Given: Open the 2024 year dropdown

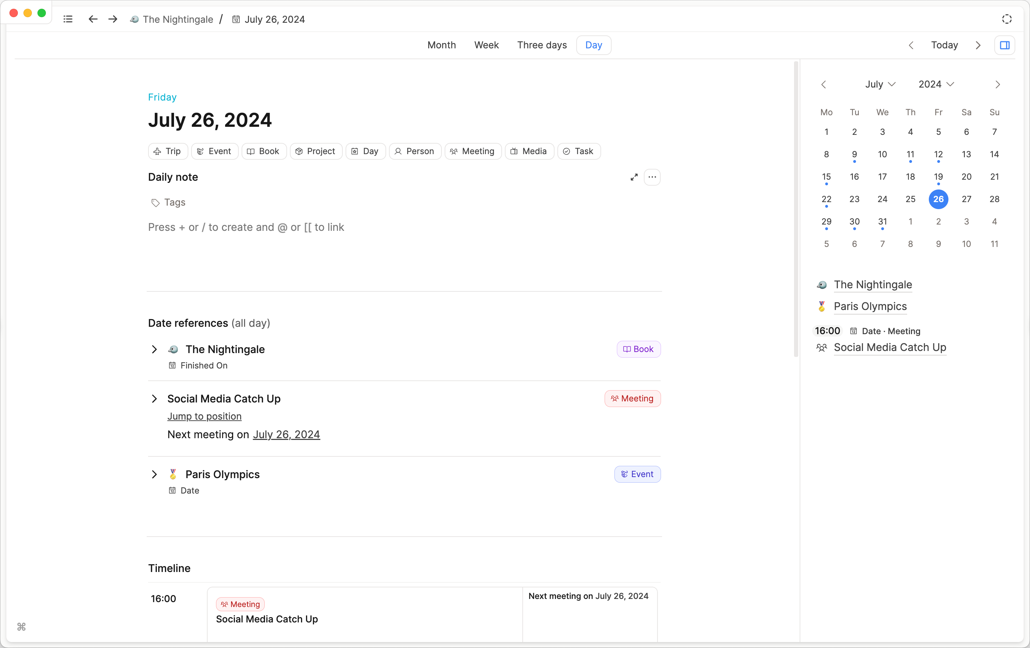Looking at the screenshot, I should pos(936,84).
